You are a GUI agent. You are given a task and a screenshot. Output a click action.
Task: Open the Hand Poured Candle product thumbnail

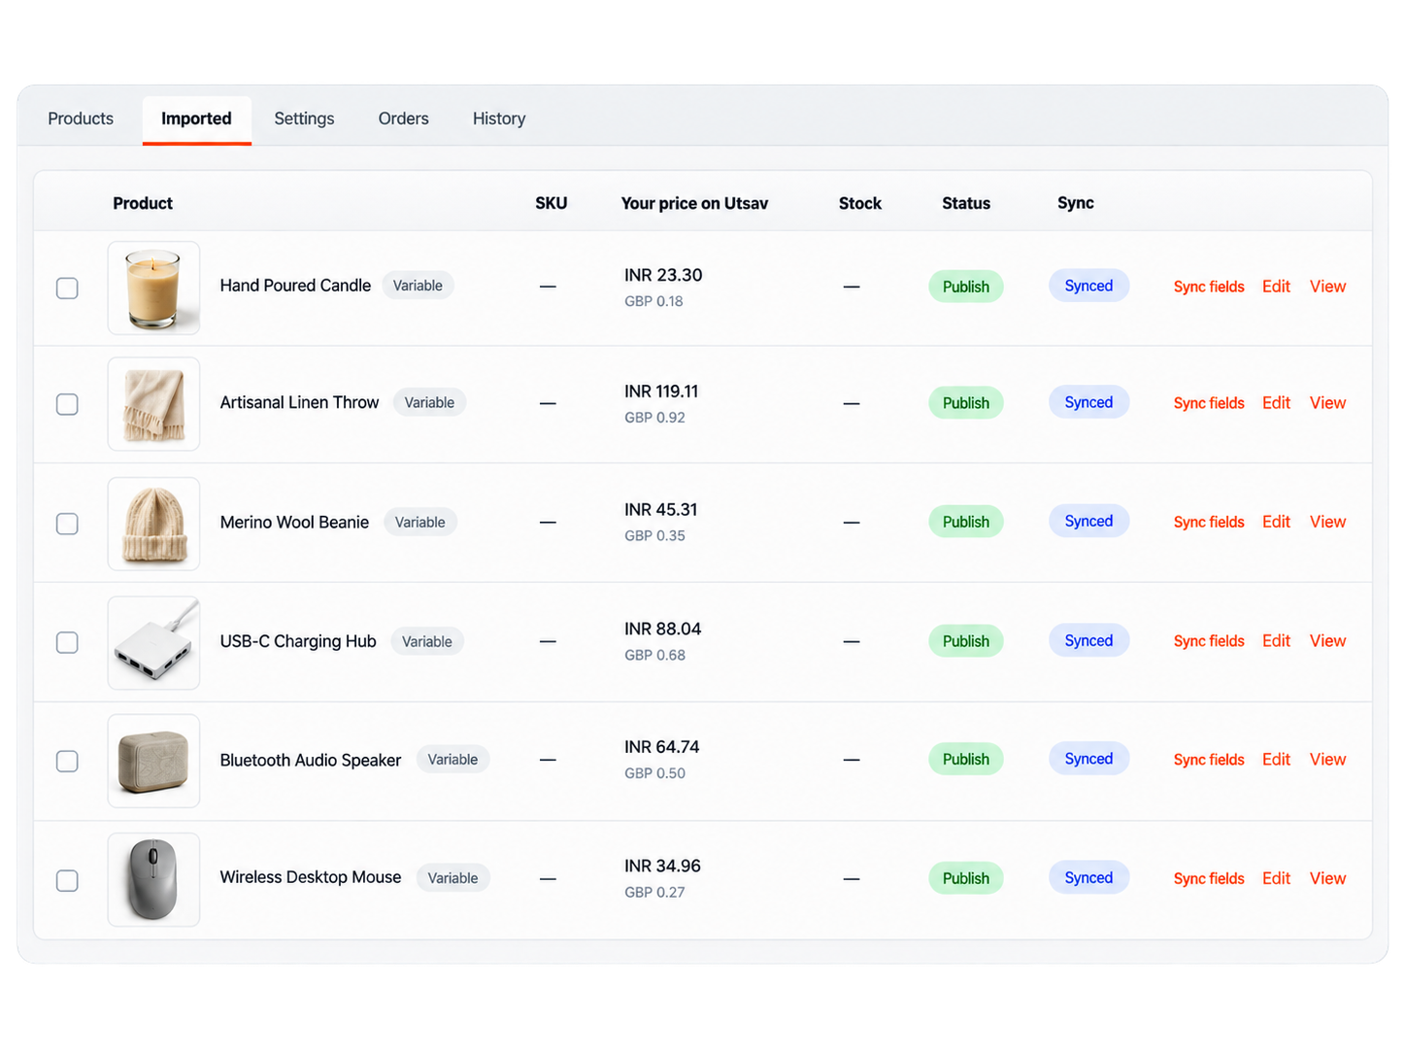pos(153,289)
